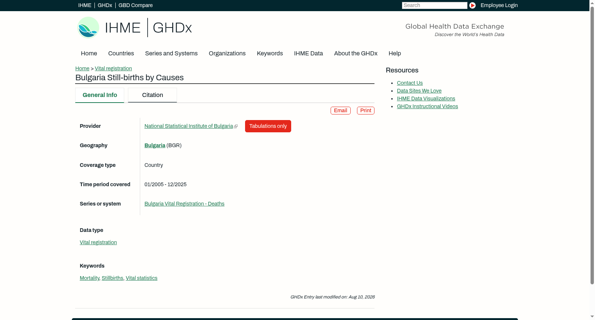The height and width of the screenshot is (320, 595).
Task: Open the Stillbirths keyword
Action: 112,278
